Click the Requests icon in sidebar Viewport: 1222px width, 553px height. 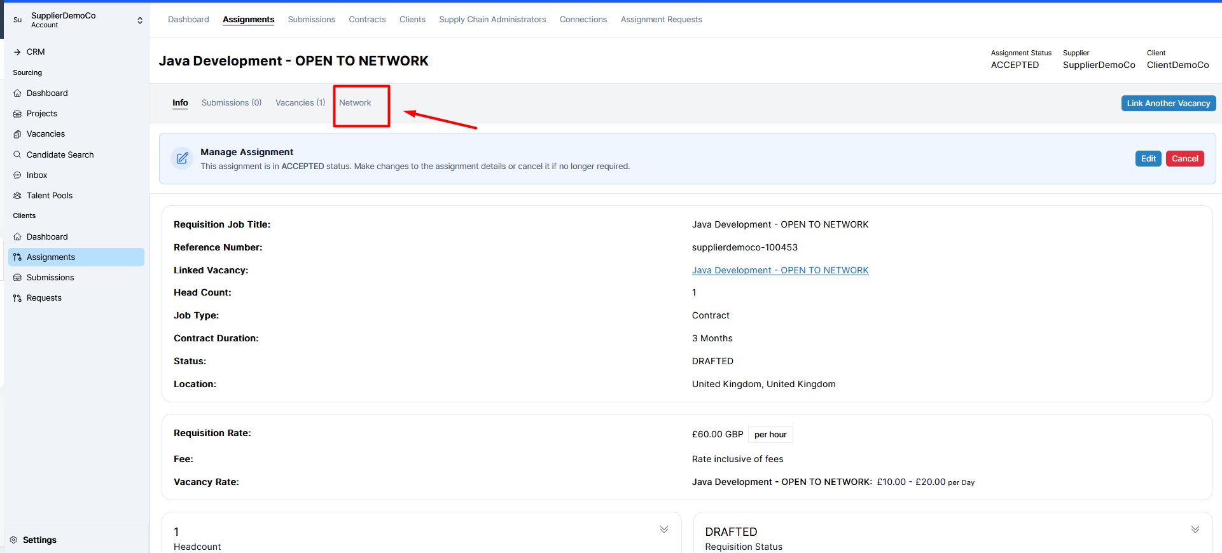[x=17, y=298]
